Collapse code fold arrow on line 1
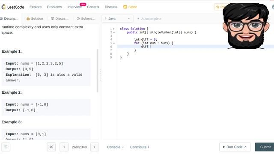 [114, 29]
